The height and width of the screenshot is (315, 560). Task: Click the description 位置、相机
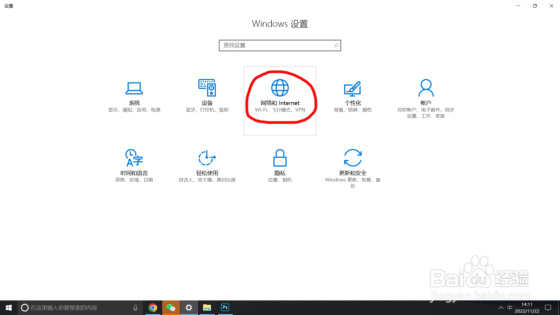point(280,180)
